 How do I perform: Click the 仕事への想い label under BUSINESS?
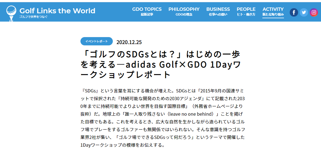[x=218, y=14]
